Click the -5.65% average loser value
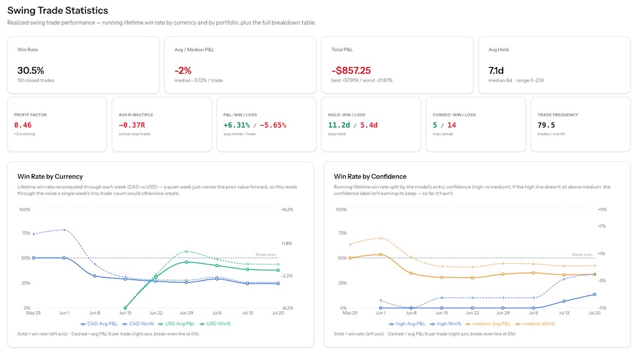Screen dimensions: 637x354 [273, 125]
